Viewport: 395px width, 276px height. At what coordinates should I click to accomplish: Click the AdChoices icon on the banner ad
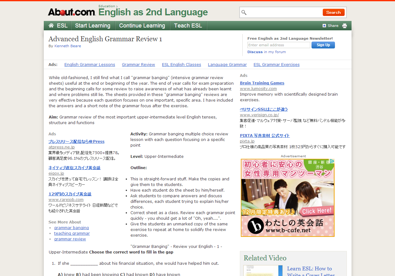pyautogui.click(x=332, y=162)
